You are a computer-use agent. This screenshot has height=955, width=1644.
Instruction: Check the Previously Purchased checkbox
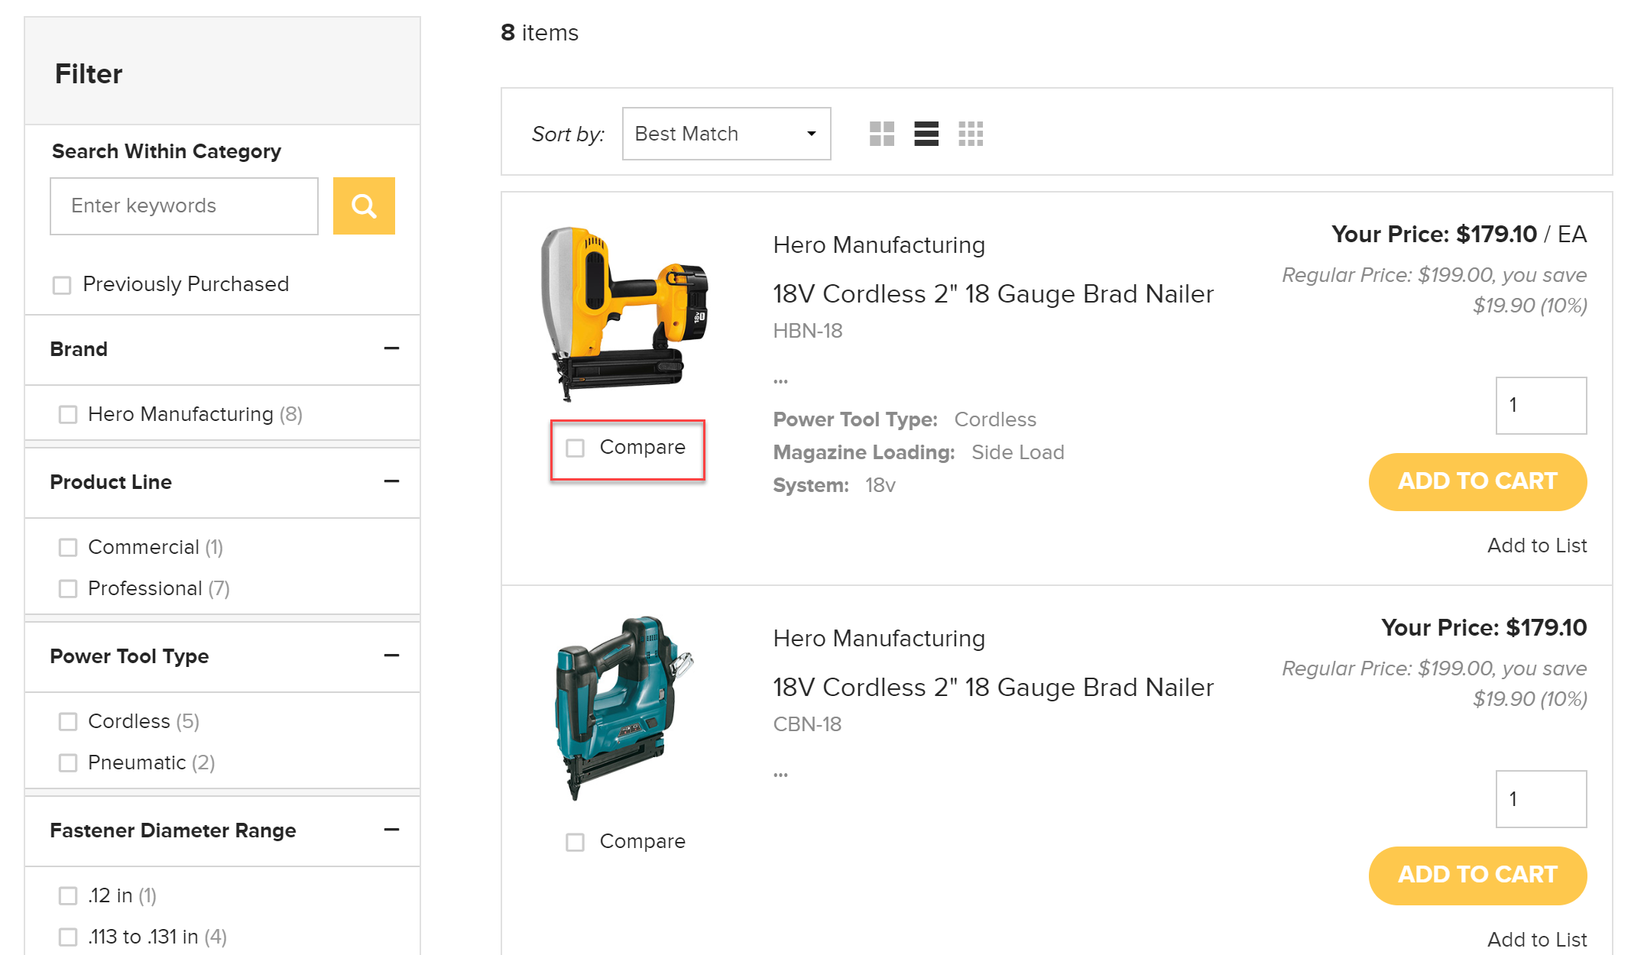pyautogui.click(x=62, y=285)
